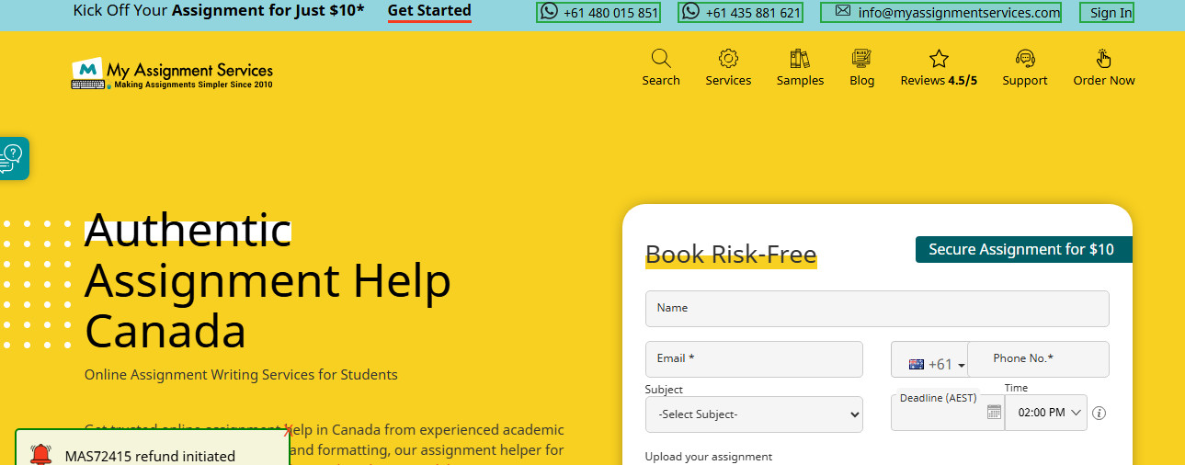Image resolution: width=1185 pixels, height=465 pixels.
Task: Click the Sign In link
Action: pos(1111,13)
